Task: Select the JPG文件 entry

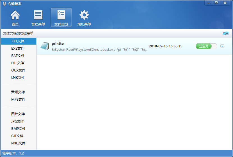Action: [x=18, y=121]
